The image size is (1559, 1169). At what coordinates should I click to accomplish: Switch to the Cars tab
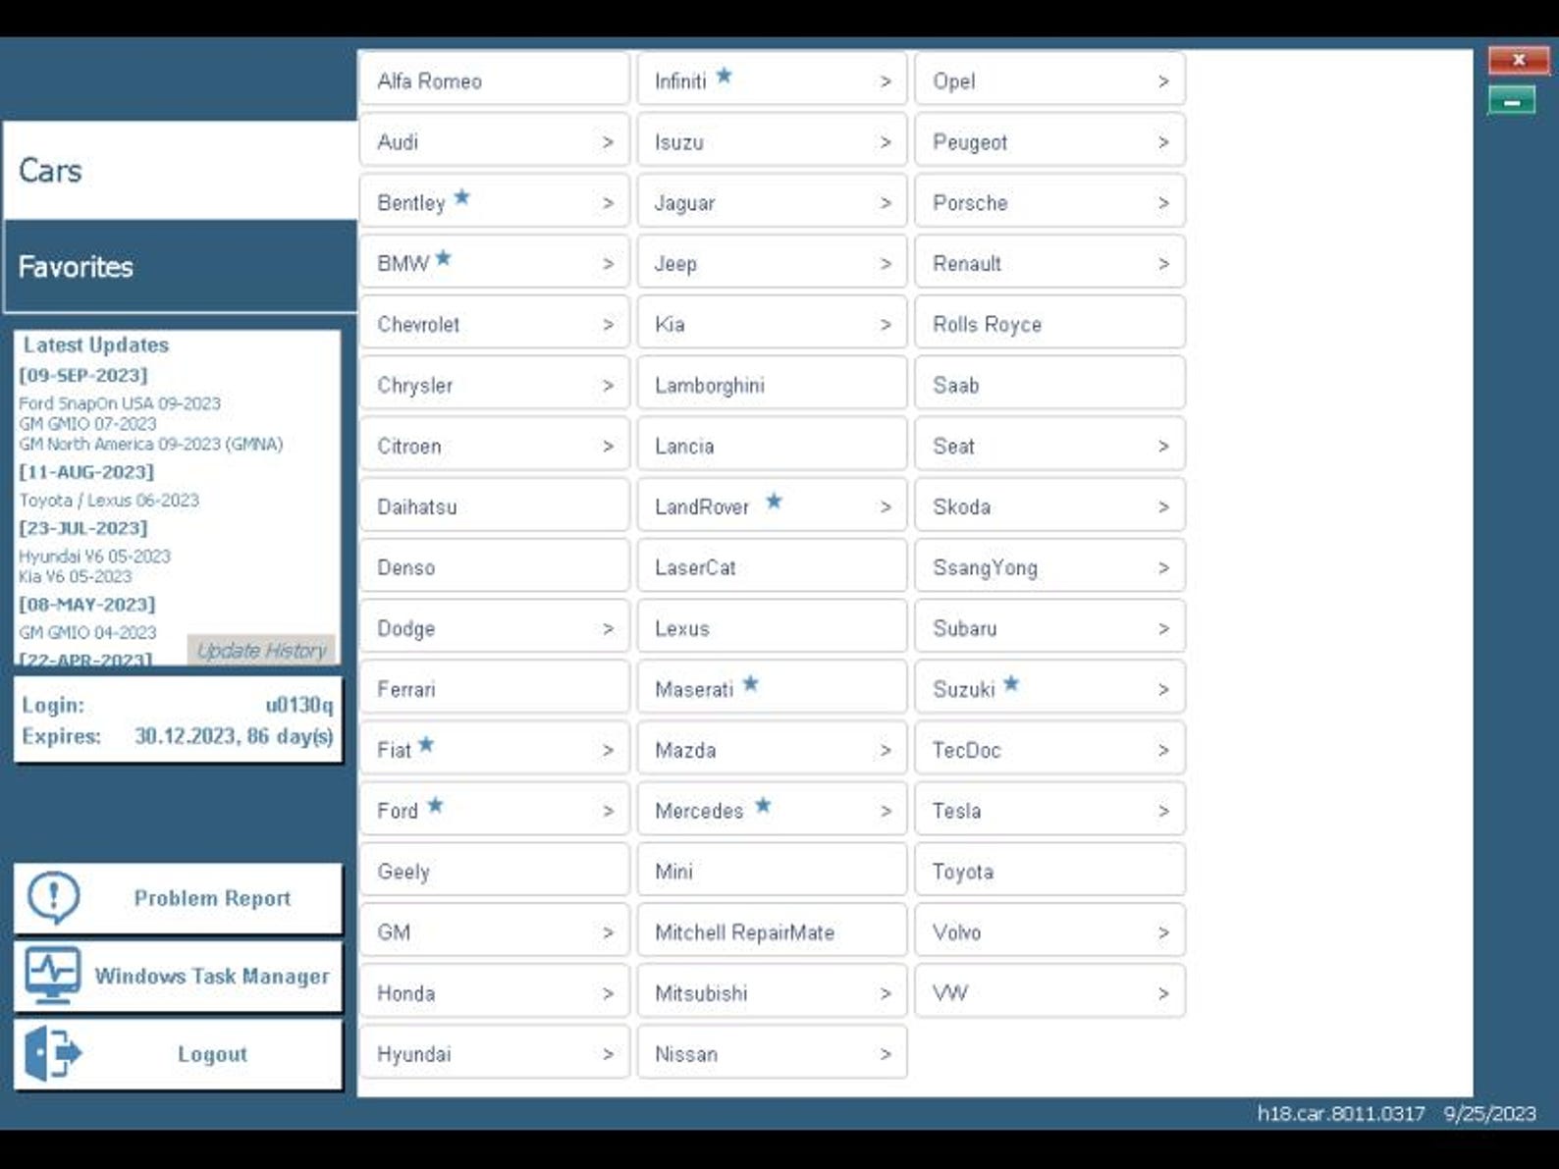point(181,171)
